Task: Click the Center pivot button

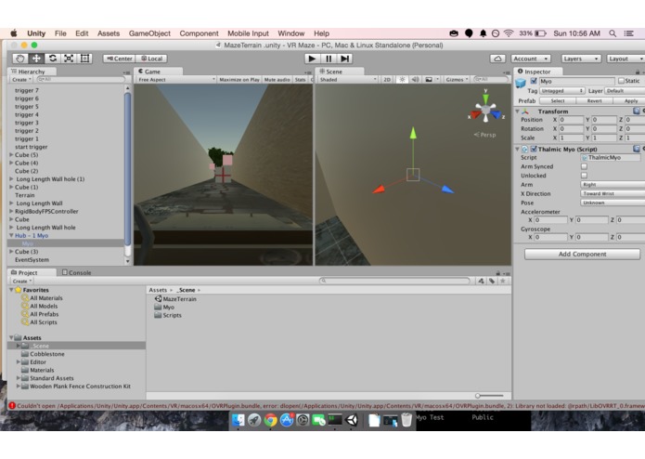Action: [x=120, y=59]
